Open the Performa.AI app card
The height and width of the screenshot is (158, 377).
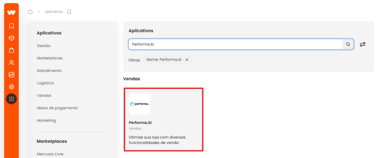tap(164, 119)
